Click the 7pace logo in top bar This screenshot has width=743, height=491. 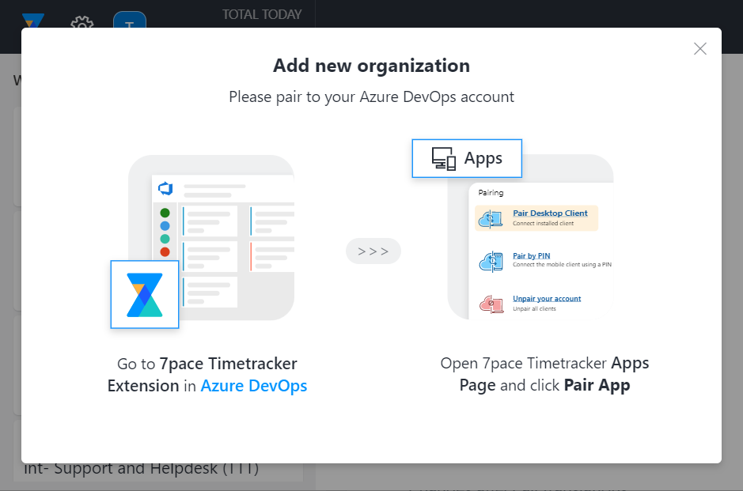click(x=33, y=21)
